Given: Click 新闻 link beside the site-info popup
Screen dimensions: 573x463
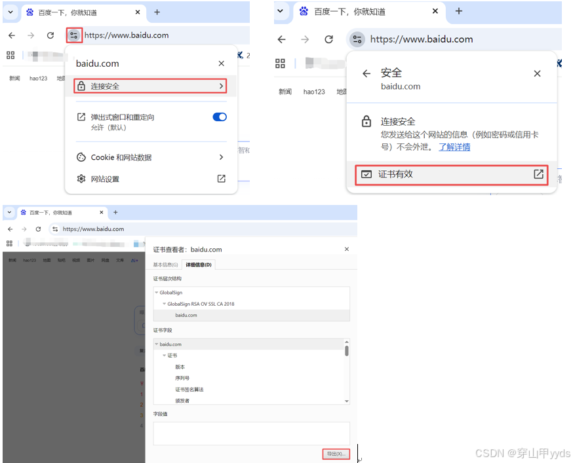Looking at the screenshot, I should tap(14, 78).
